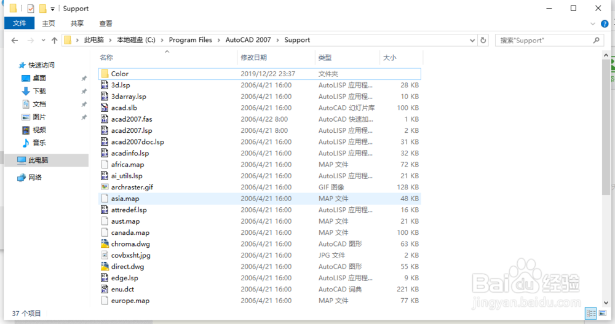615x324 pixels.
Task: Open the quick access toolbar dropdown
Action: [x=52, y=9]
